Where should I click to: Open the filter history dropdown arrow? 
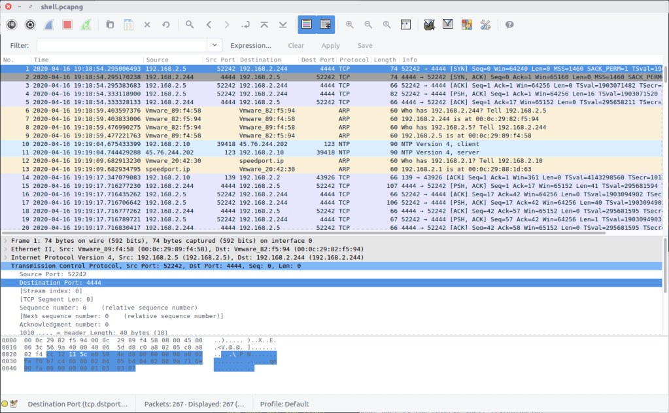214,45
